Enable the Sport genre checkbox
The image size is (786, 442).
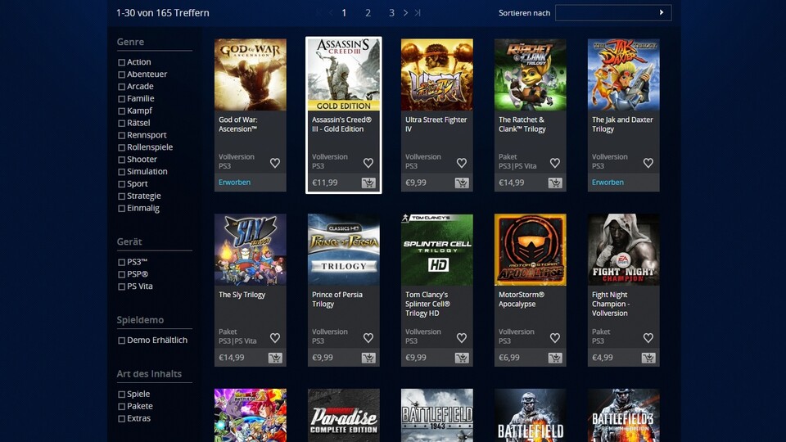tap(121, 184)
